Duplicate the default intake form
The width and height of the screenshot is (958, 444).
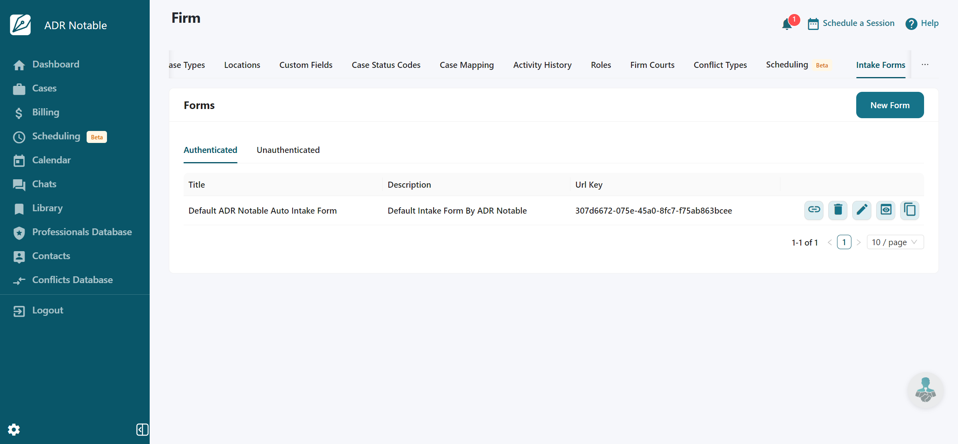(909, 210)
